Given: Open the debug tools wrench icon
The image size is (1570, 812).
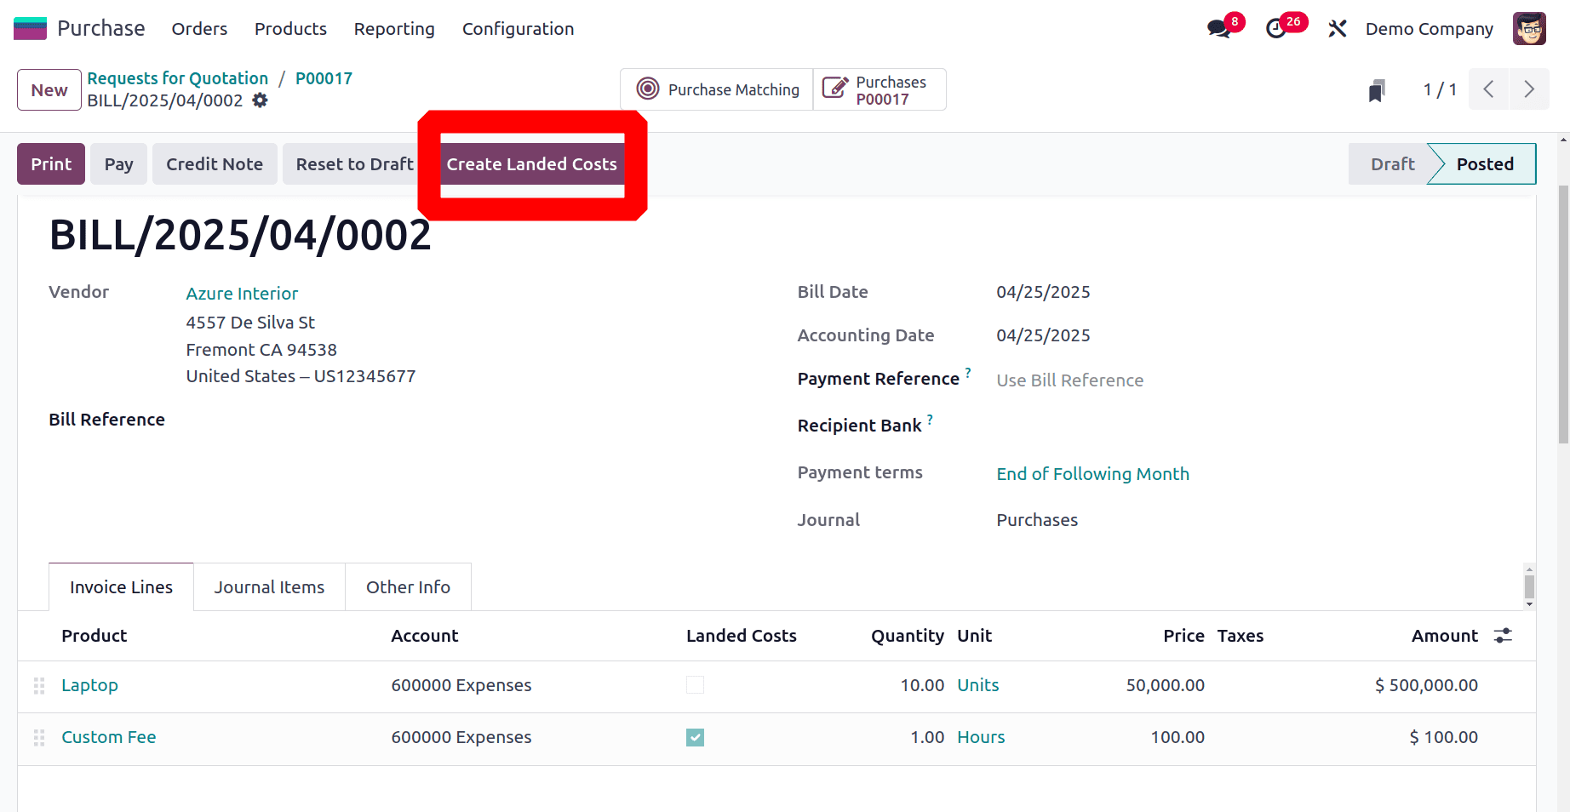Looking at the screenshot, I should coord(1338,29).
